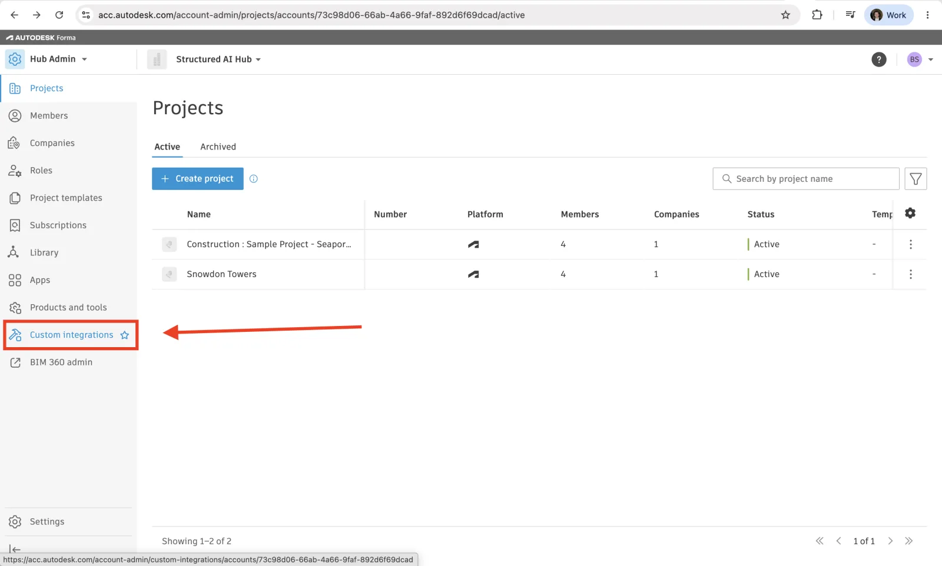The height and width of the screenshot is (566, 942).
Task: Open the Snowdon Towers project
Action: 221,274
